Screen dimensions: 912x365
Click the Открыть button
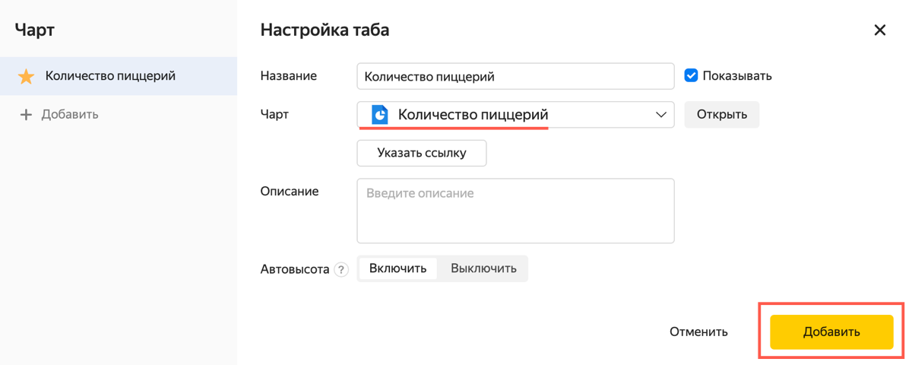click(x=722, y=115)
